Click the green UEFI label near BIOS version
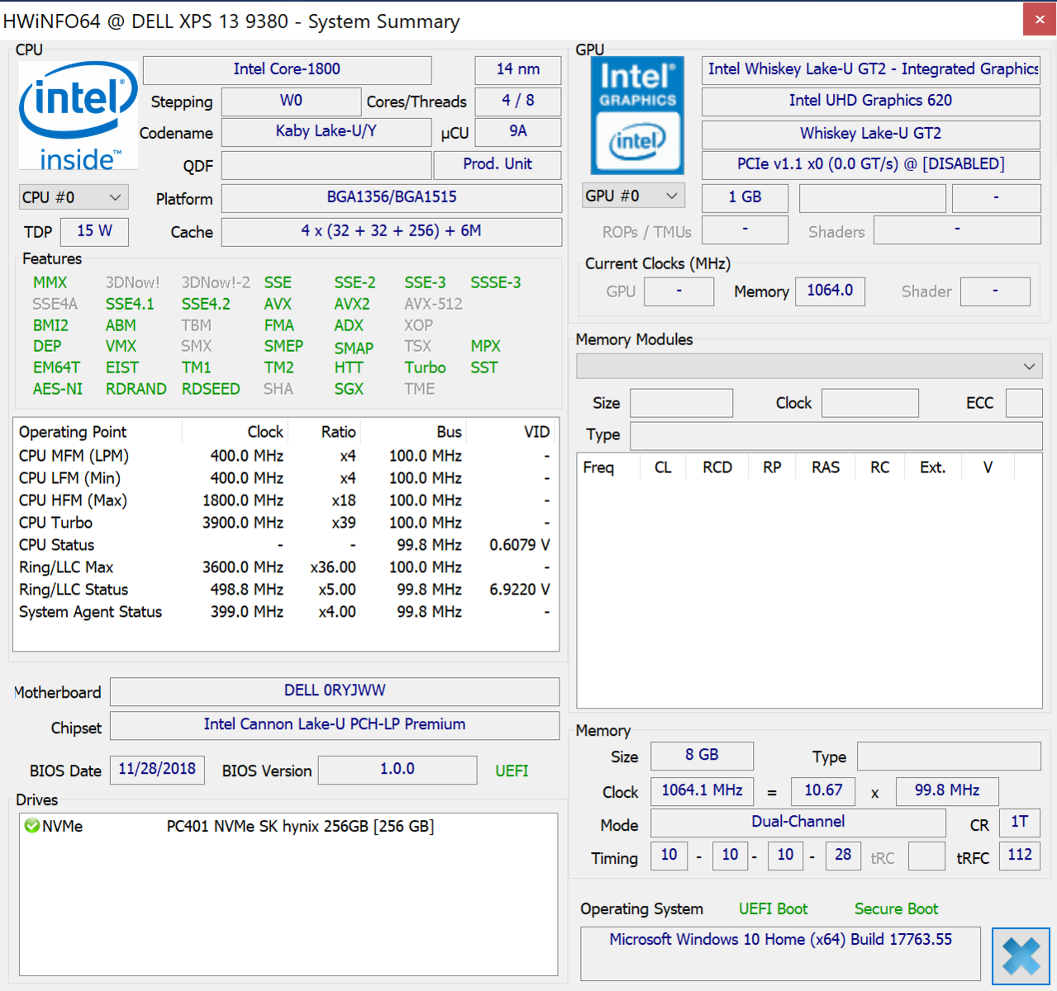Screen dimensions: 1057x991 point(512,771)
